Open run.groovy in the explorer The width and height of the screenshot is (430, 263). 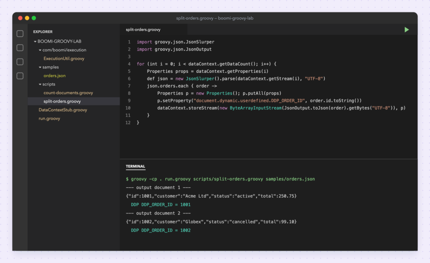(x=50, y=119)
